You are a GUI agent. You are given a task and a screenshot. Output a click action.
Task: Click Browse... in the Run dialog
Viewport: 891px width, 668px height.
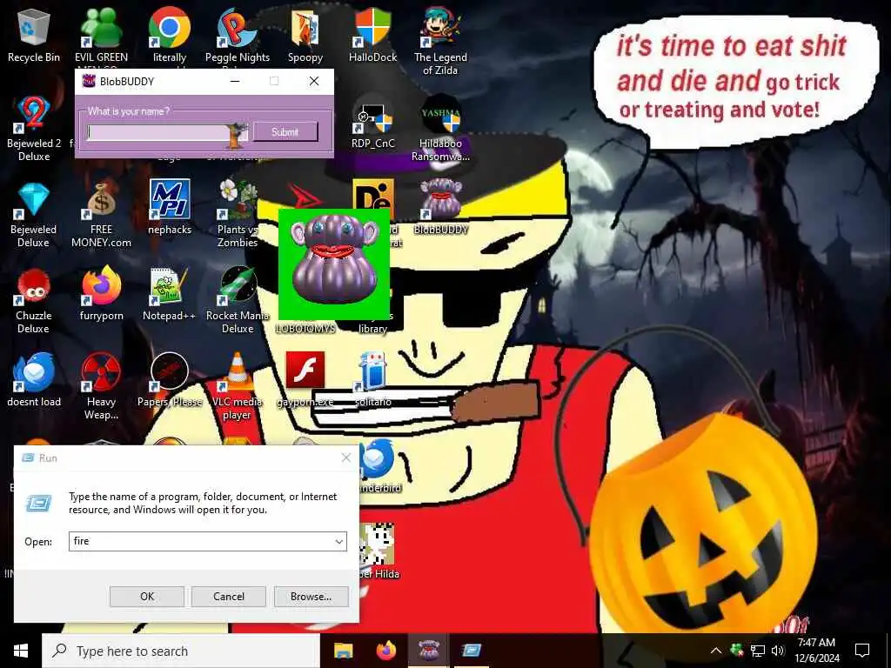(311, 597)
